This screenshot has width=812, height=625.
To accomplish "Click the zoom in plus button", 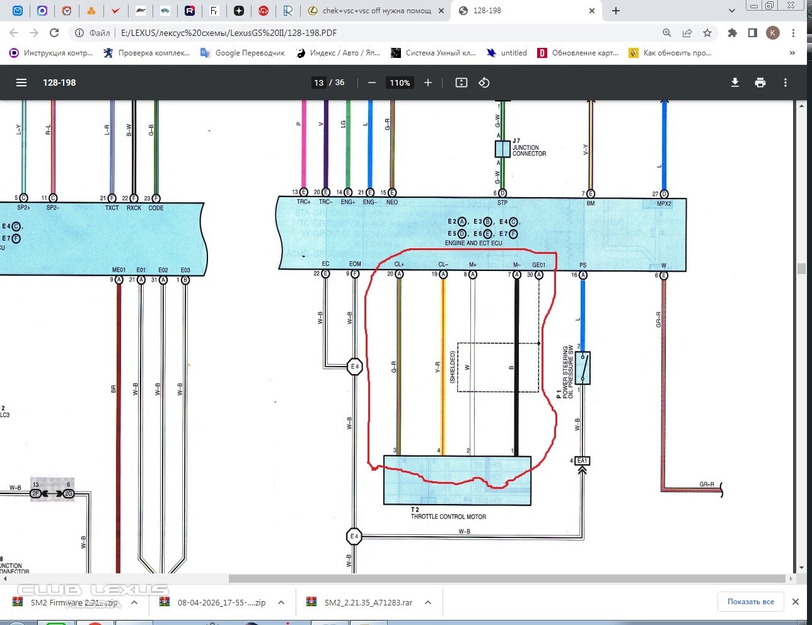I will point(428,83).
